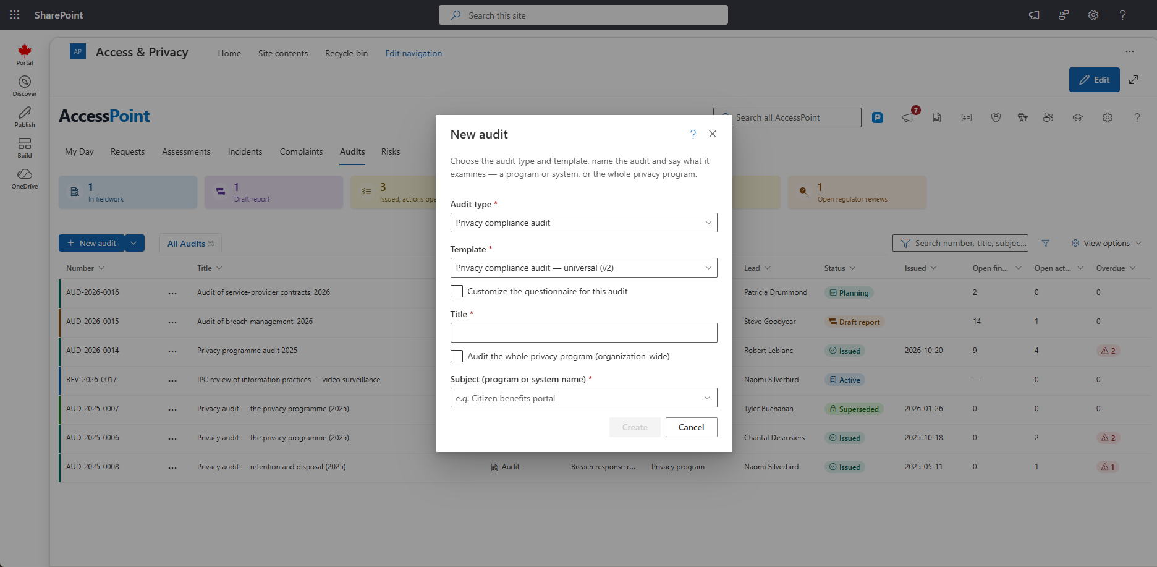Viewport: 1157px width, 567px height.
Task: Switch to the Risks tab
Action: (x=391, y=151)
